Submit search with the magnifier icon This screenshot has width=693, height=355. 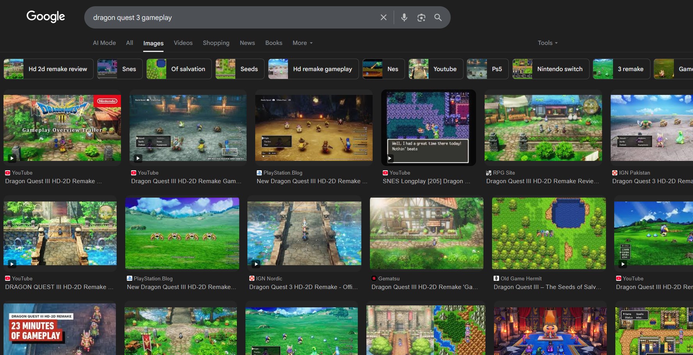point(438,18)
